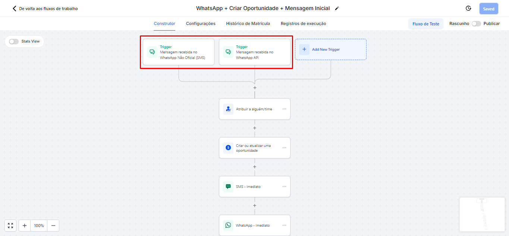Screen dimensions: 509x236
Task: Click the pencil icon to rename workflow
Action: click(x=337, y=9)
